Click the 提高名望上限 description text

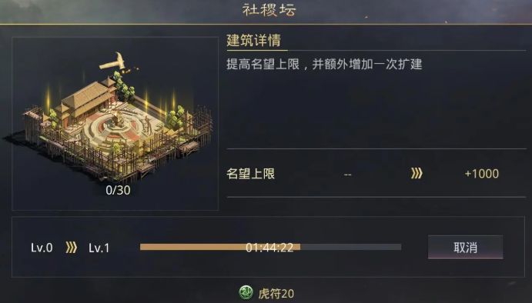click(263, 64)
